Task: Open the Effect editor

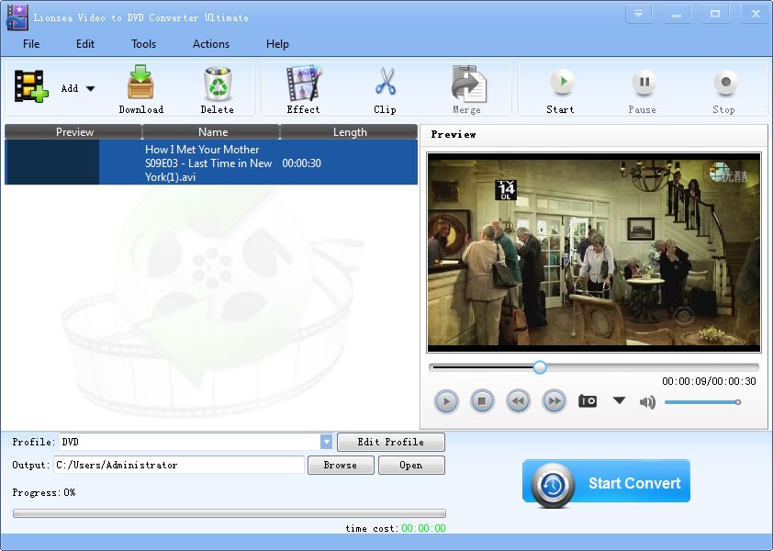Action: point(303,89)
